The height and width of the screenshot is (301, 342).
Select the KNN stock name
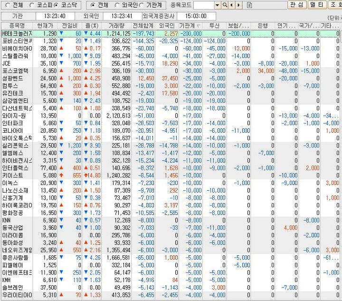tap(6, 220)
